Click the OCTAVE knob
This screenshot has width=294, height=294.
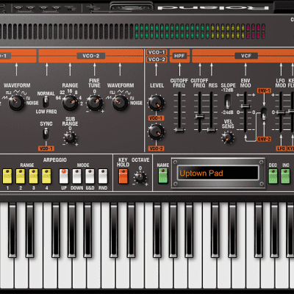click(x=140, y=177)
